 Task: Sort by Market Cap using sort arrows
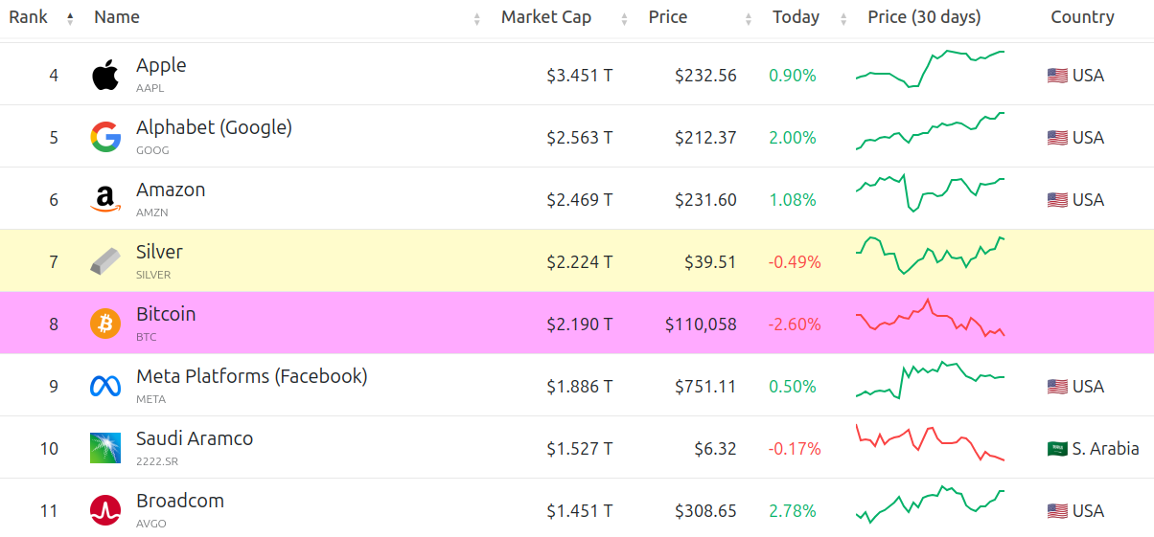pos(625,18)
